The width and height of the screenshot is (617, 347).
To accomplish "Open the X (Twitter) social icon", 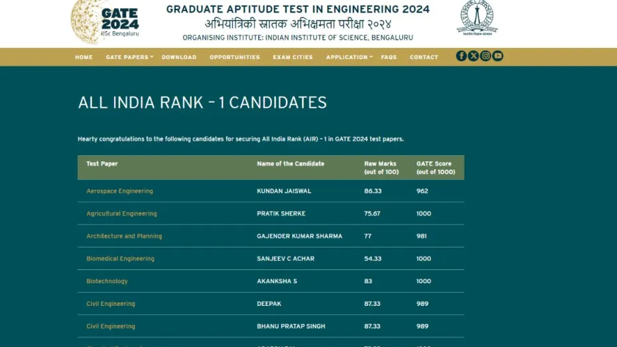I will click(x=473, y=56).
